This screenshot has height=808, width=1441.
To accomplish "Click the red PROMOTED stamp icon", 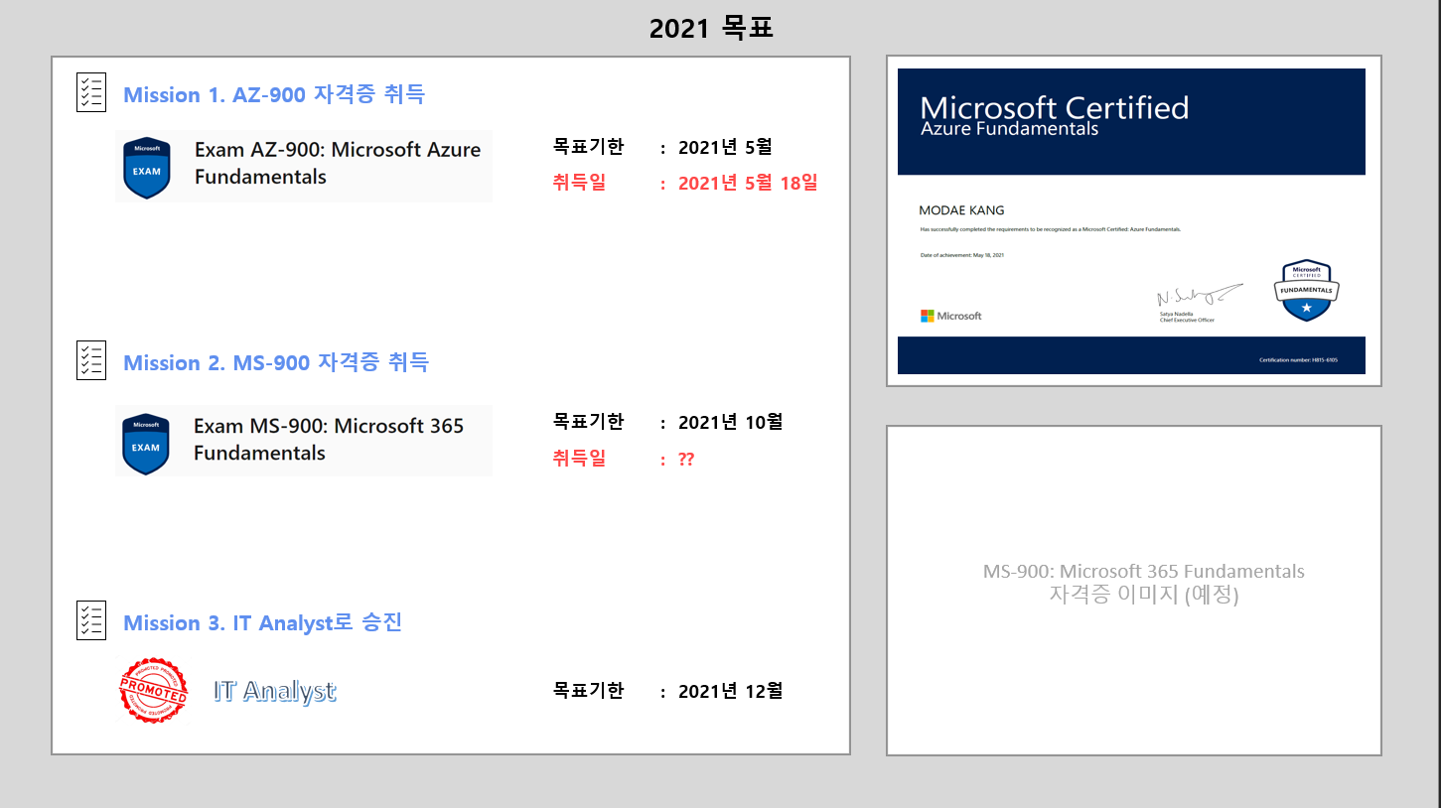I will (x=153, y=690).
